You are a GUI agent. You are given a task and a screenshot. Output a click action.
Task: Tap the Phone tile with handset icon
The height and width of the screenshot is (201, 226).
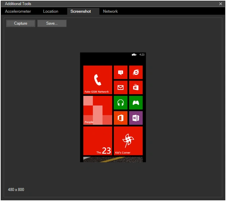98,80
